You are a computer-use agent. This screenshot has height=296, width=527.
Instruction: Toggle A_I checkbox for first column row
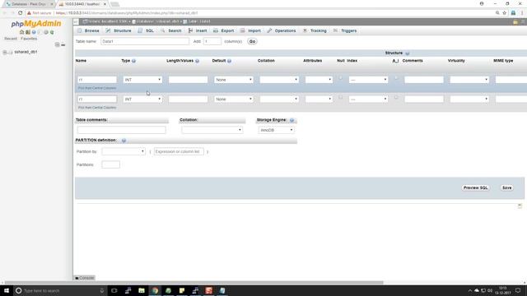pyautogui.click(x=396, y=78)
